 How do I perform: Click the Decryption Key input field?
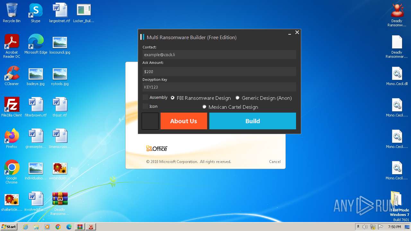coord(219,87)
